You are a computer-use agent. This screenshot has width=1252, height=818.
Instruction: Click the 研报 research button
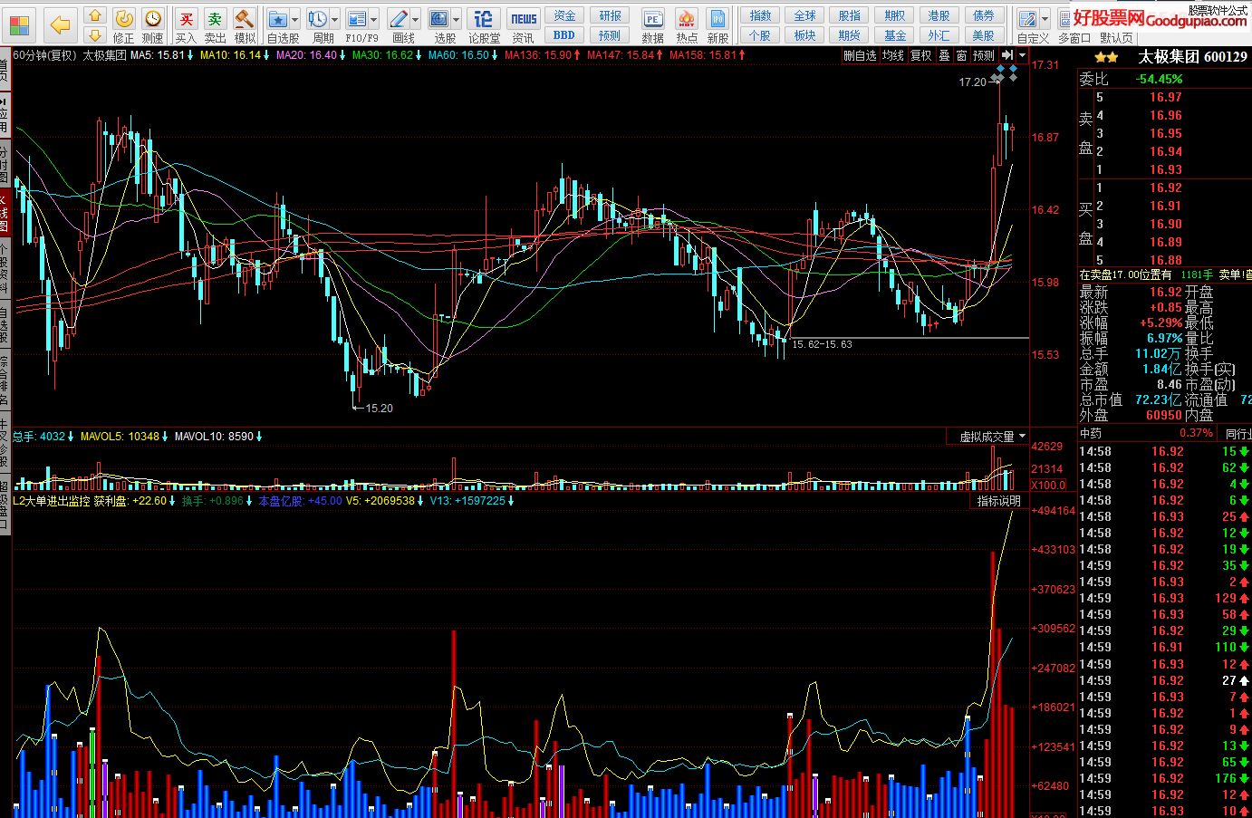click(x=610, y=15)
